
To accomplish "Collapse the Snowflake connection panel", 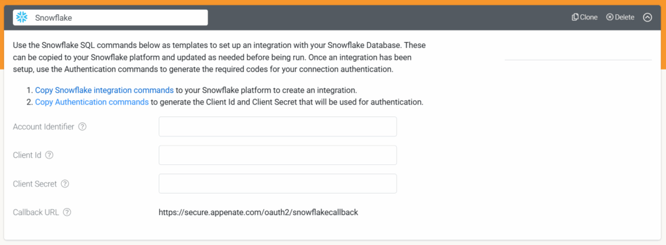I will click(647, 18).
